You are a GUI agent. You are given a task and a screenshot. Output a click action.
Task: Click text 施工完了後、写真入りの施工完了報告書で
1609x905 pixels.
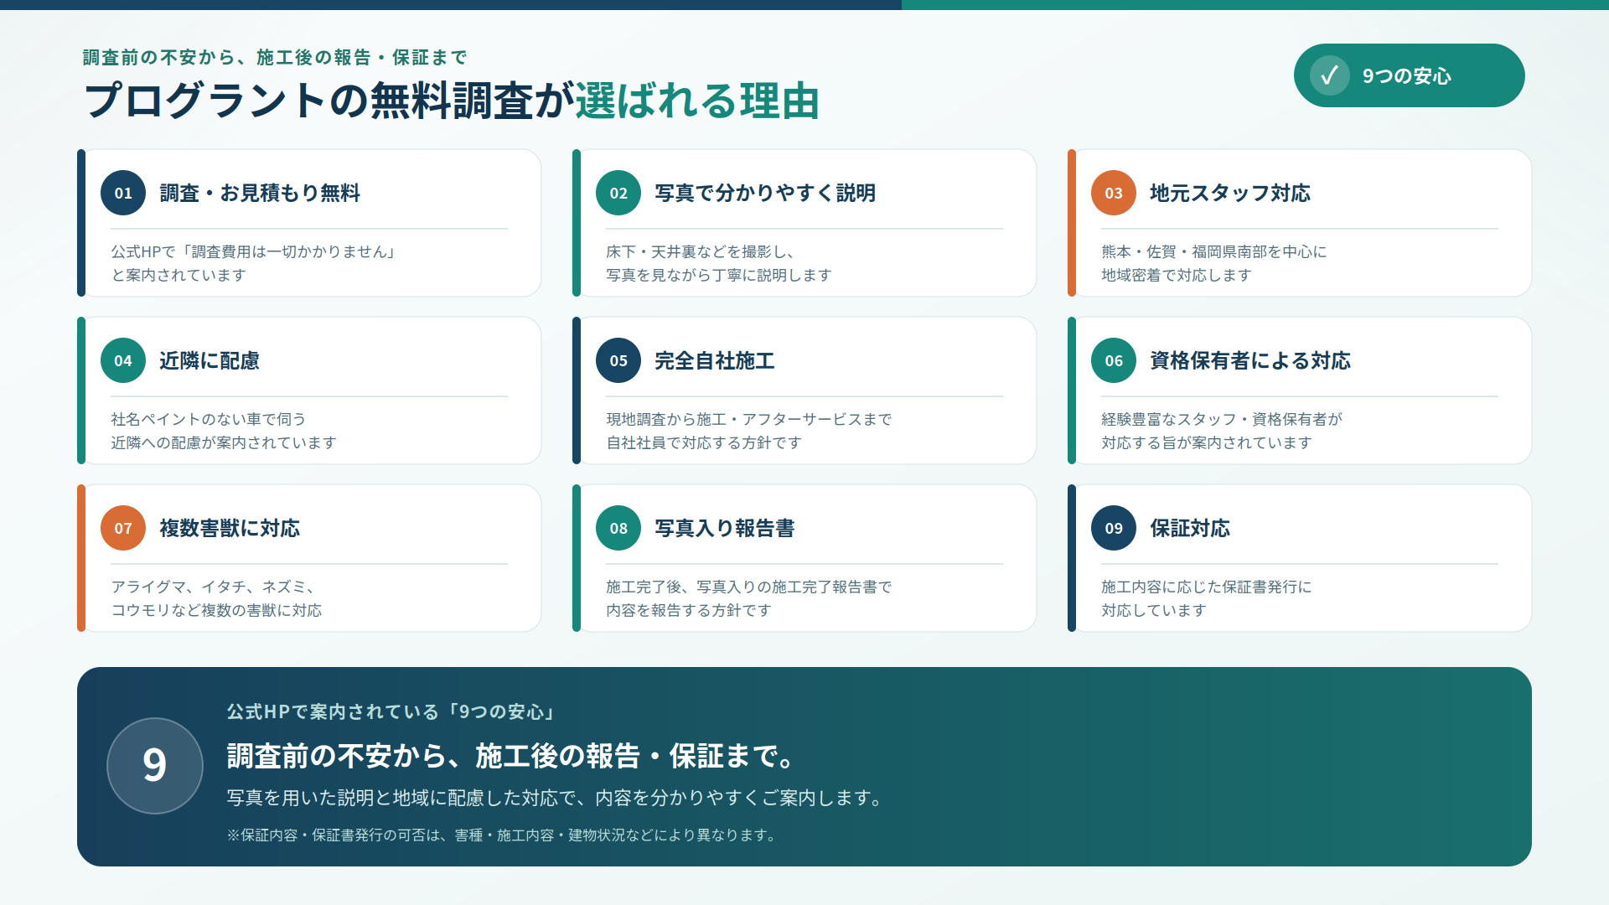coord(749,587)
